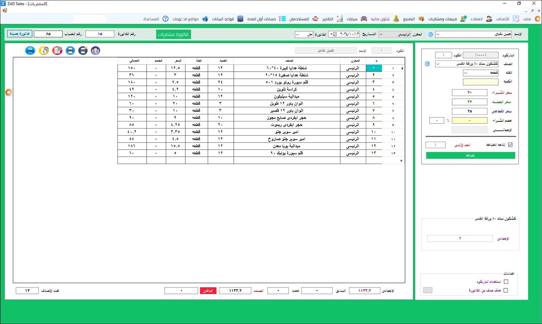The image size is (542, 324).
Task: Open the الصنف item dropdown
Action: pos(438,64)
